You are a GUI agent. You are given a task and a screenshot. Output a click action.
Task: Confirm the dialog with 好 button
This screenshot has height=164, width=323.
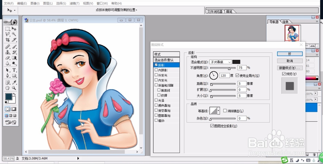tap(290, 54)
